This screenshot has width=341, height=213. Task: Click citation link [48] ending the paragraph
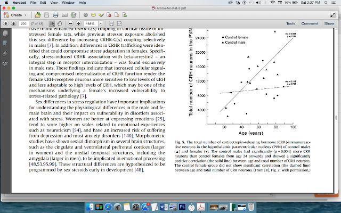pos(139,170)
